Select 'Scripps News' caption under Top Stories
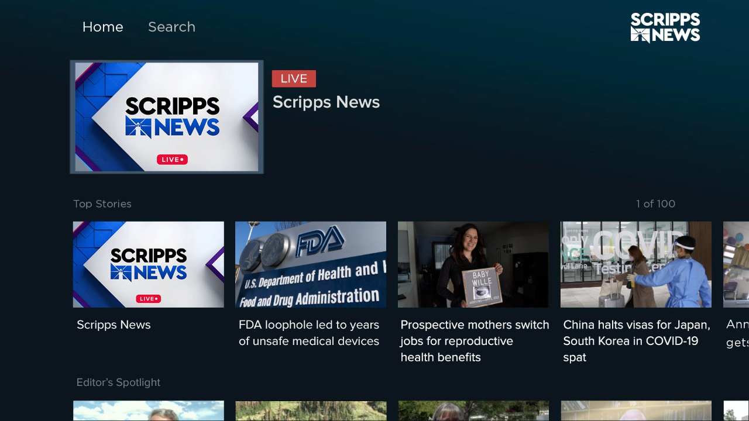The width and height of the screenshot is (749, 421). [114, 325]
